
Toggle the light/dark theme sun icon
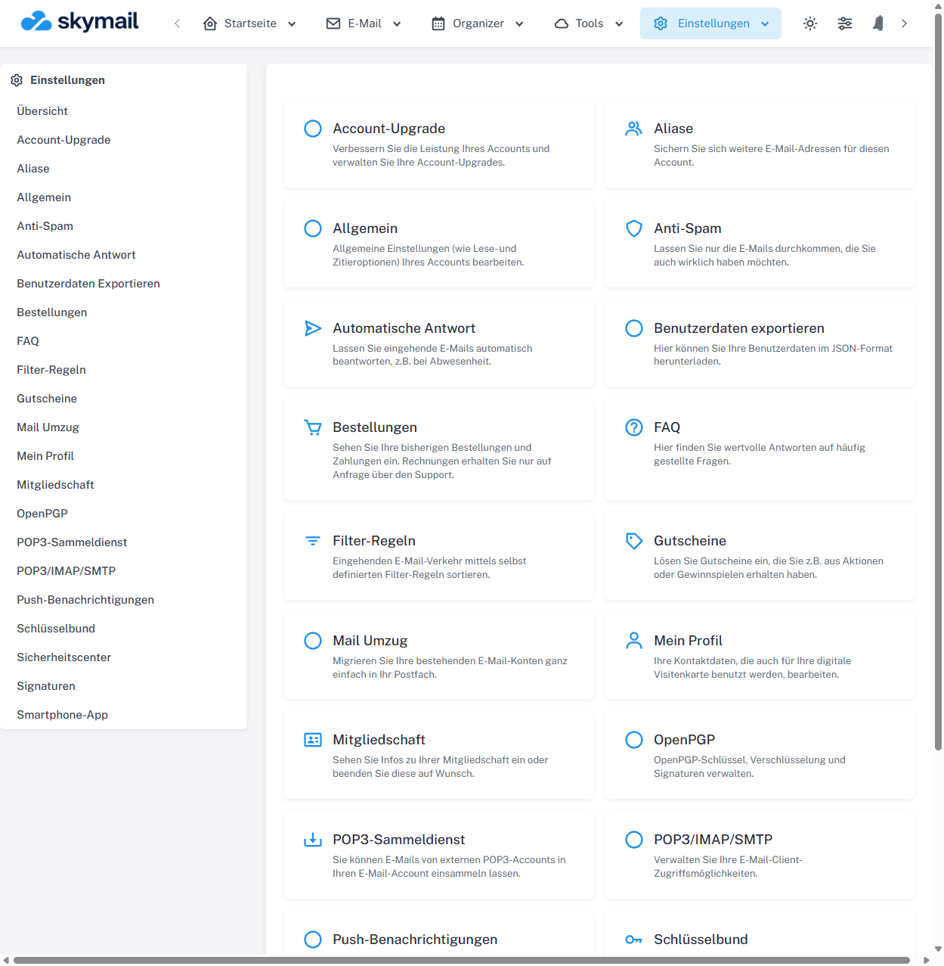810,23
